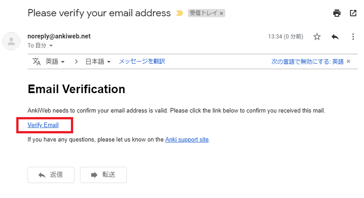Click 次の言語で無効にする: 英語
Viewport: 364px width, 198px height.
click(308, 61)
